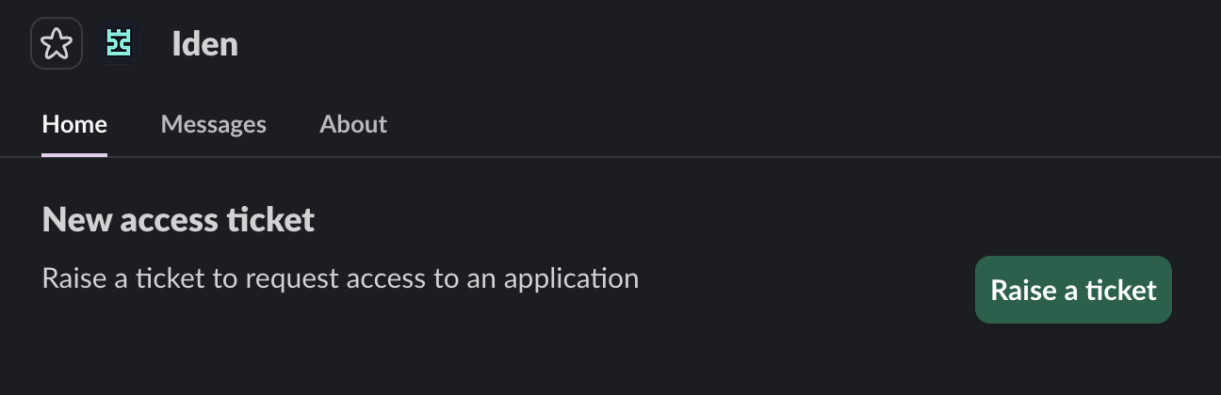The height and width of the screenshot is (395, 1221).
Task: Click the teal Iden app logo
Action: pos(119,43)
